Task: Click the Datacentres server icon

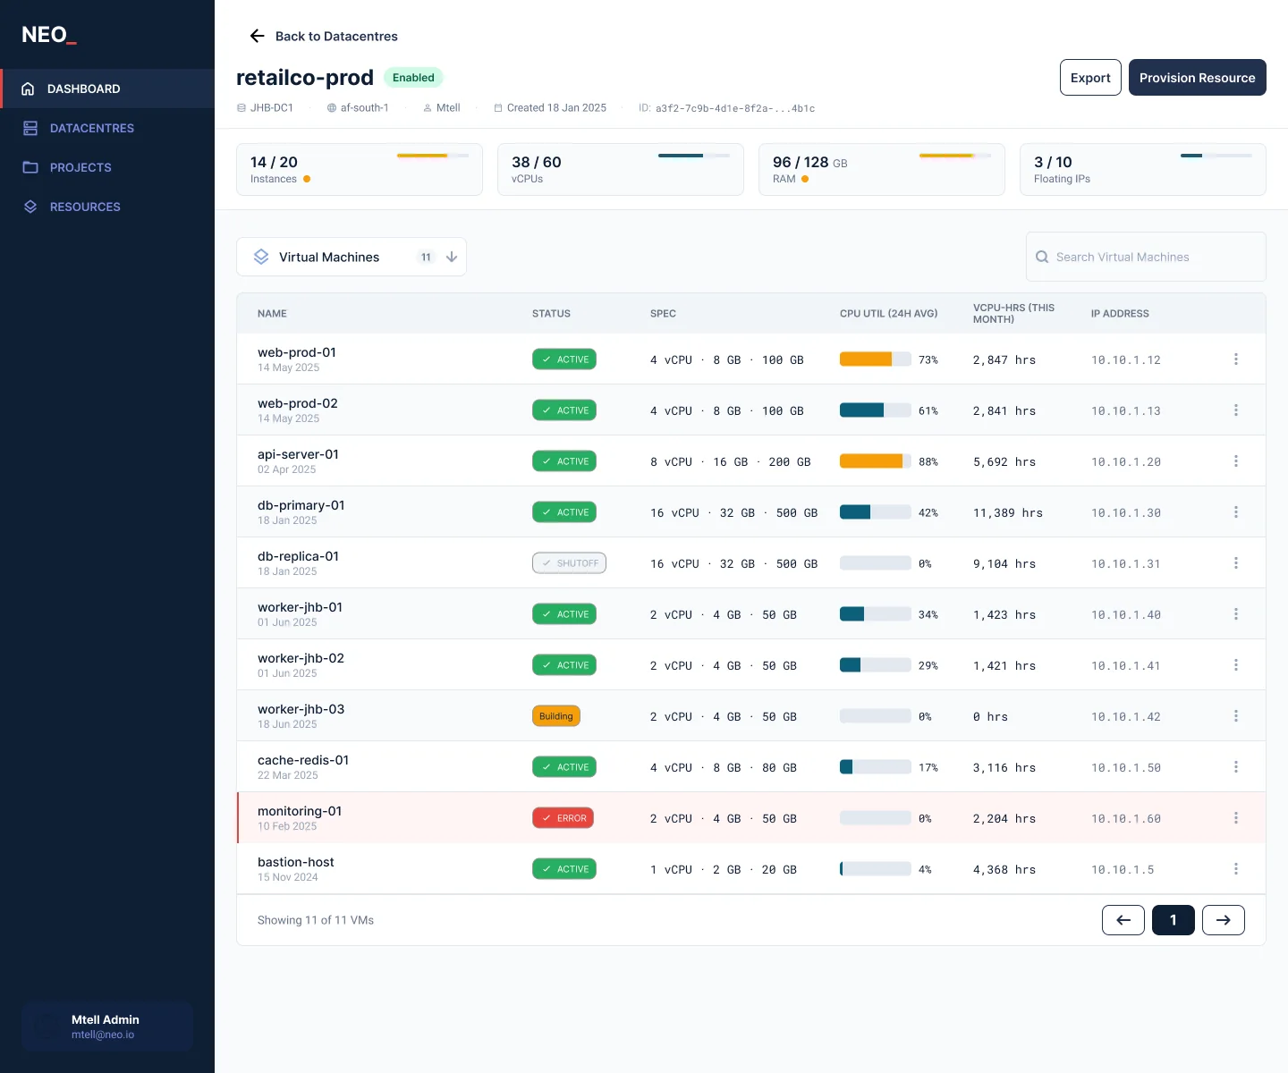Action: (x=30, y=128)
